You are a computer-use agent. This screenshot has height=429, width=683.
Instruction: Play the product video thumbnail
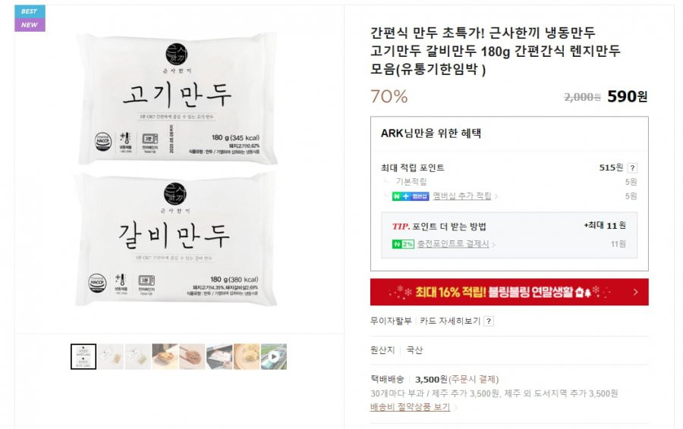(x=273, y=357)
